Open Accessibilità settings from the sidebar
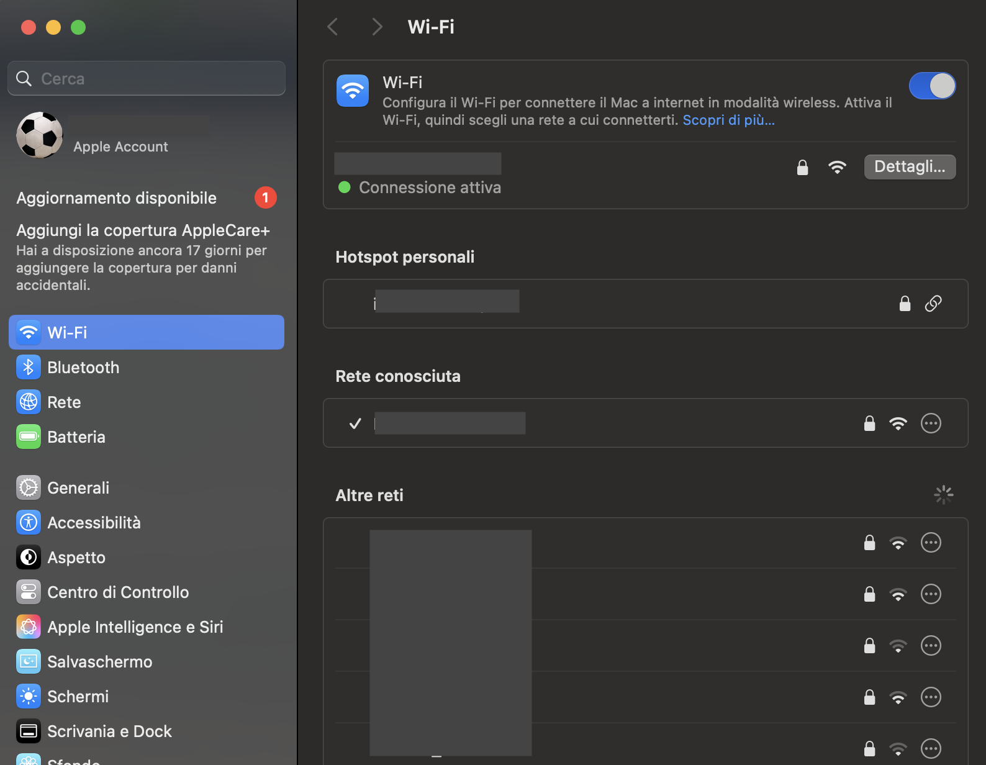Viewport: 986px width, 765px height. (x=147, y=522)
